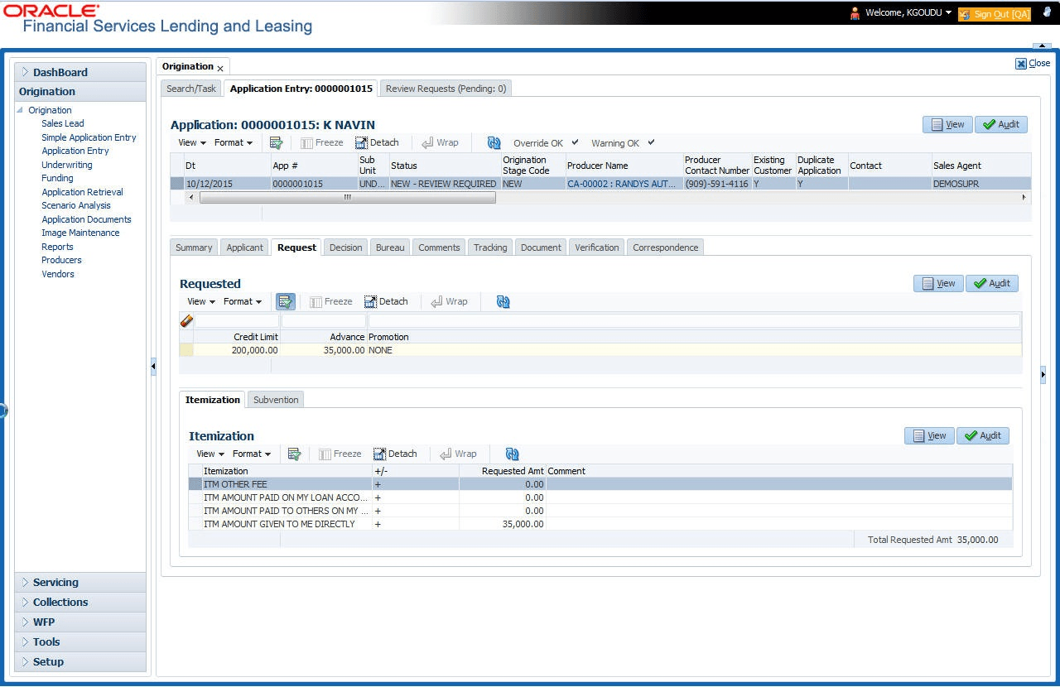1060x687 pixels.
Task: Open the Bureau tab
Action: point(390,247)
